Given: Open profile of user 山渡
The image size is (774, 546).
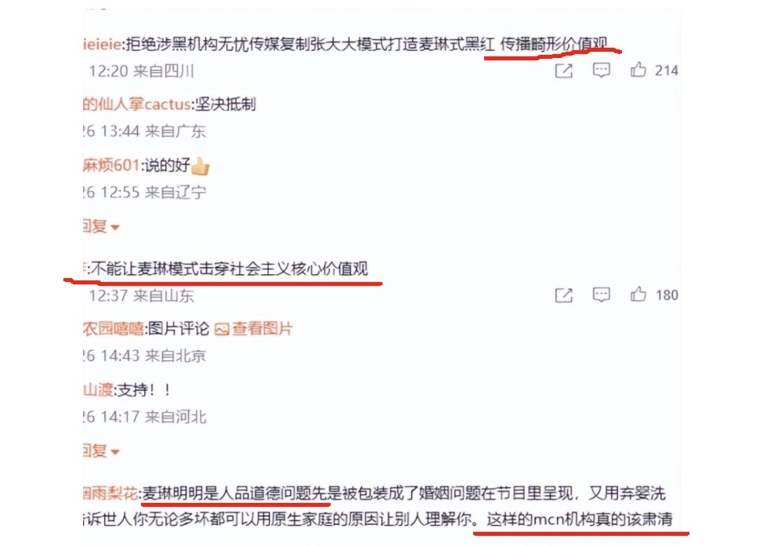Looking at the screenshot, I should (x=98, y=390).
